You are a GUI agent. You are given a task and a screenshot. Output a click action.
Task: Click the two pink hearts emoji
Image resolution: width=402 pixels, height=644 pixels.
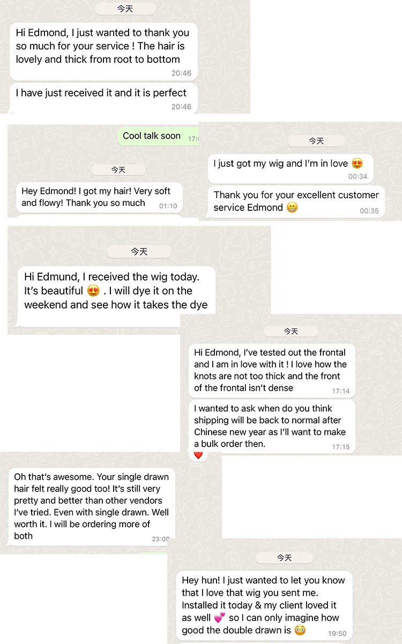point(220,618)
